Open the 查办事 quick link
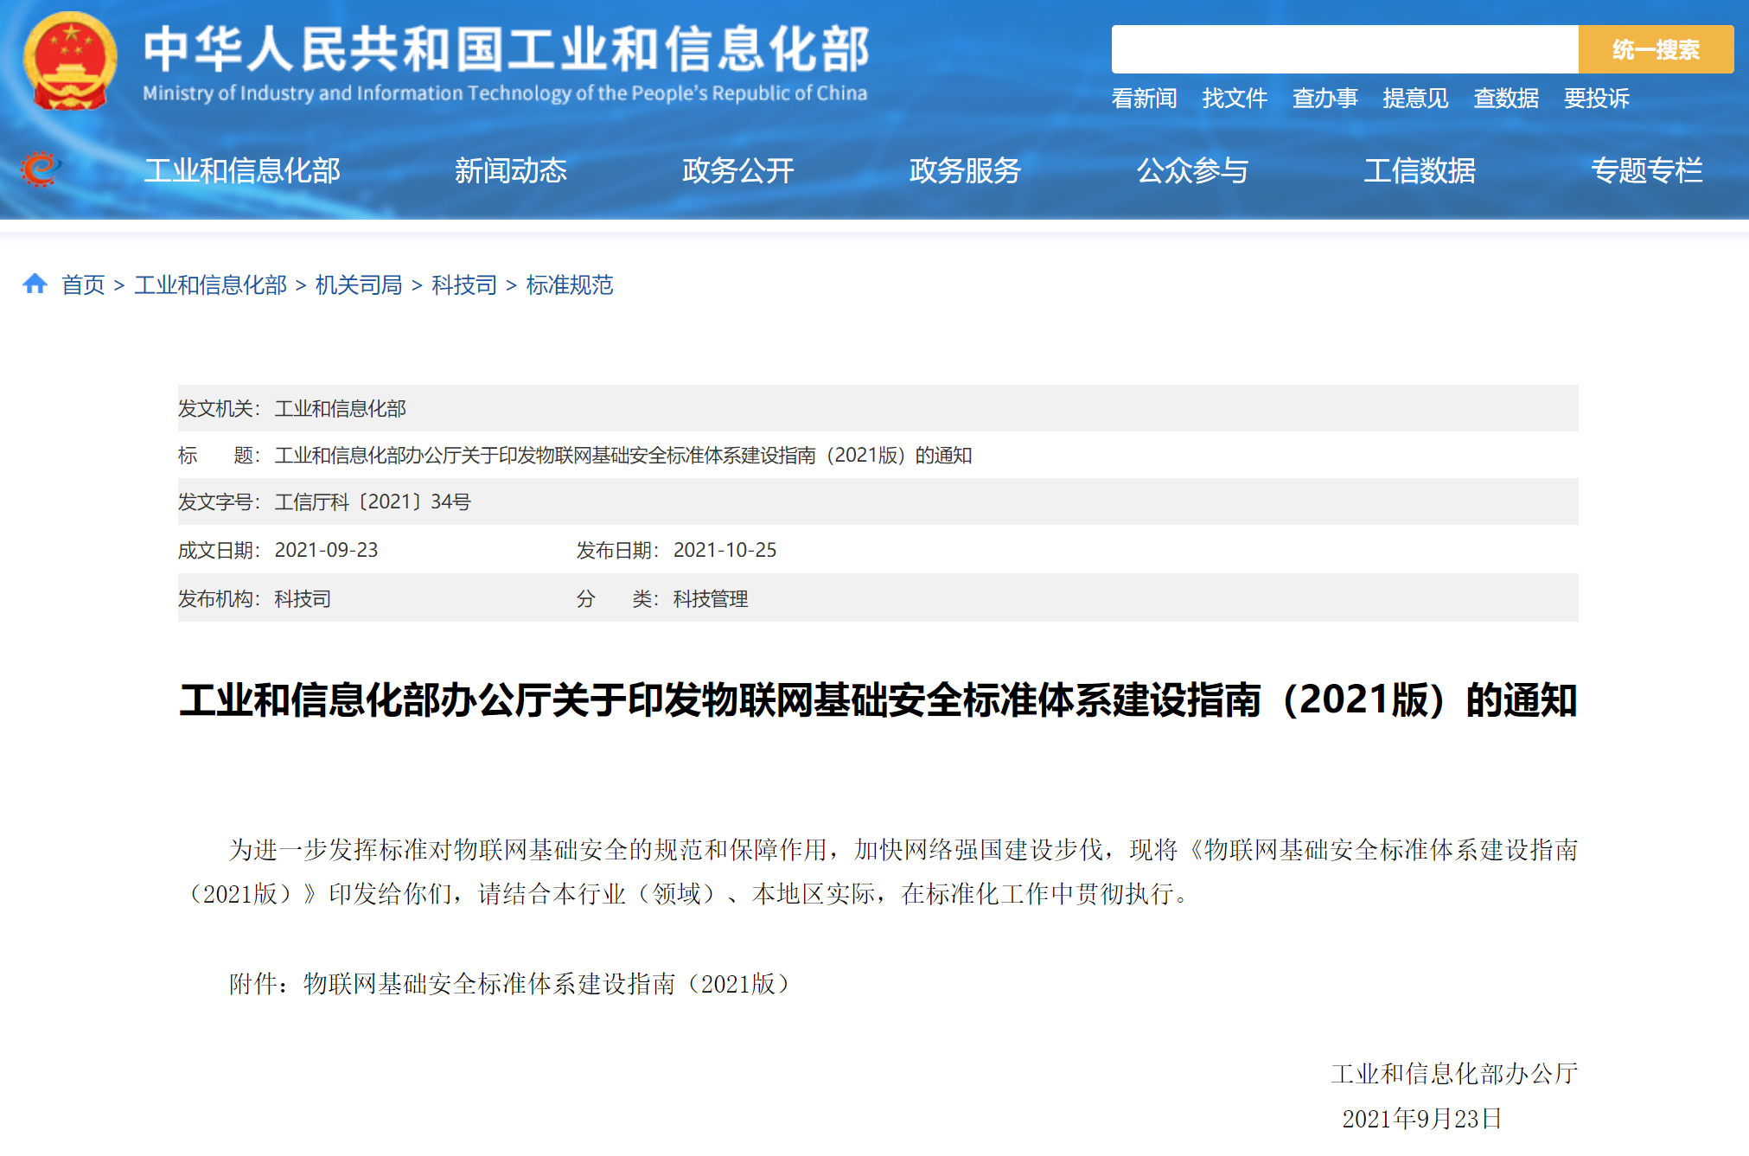 [1325, 99]
